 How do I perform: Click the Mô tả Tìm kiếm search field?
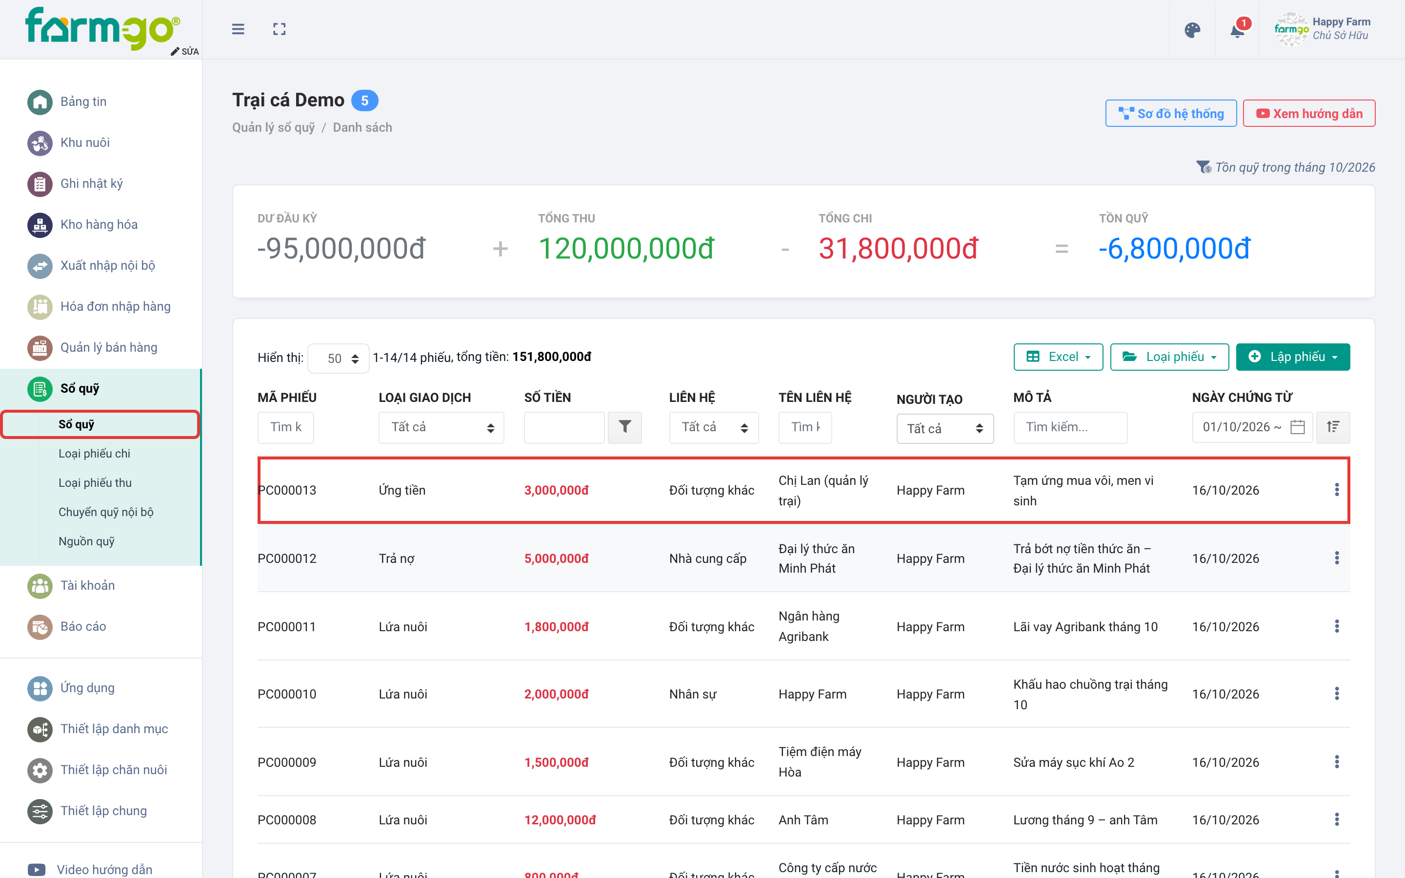[1070, 427]
